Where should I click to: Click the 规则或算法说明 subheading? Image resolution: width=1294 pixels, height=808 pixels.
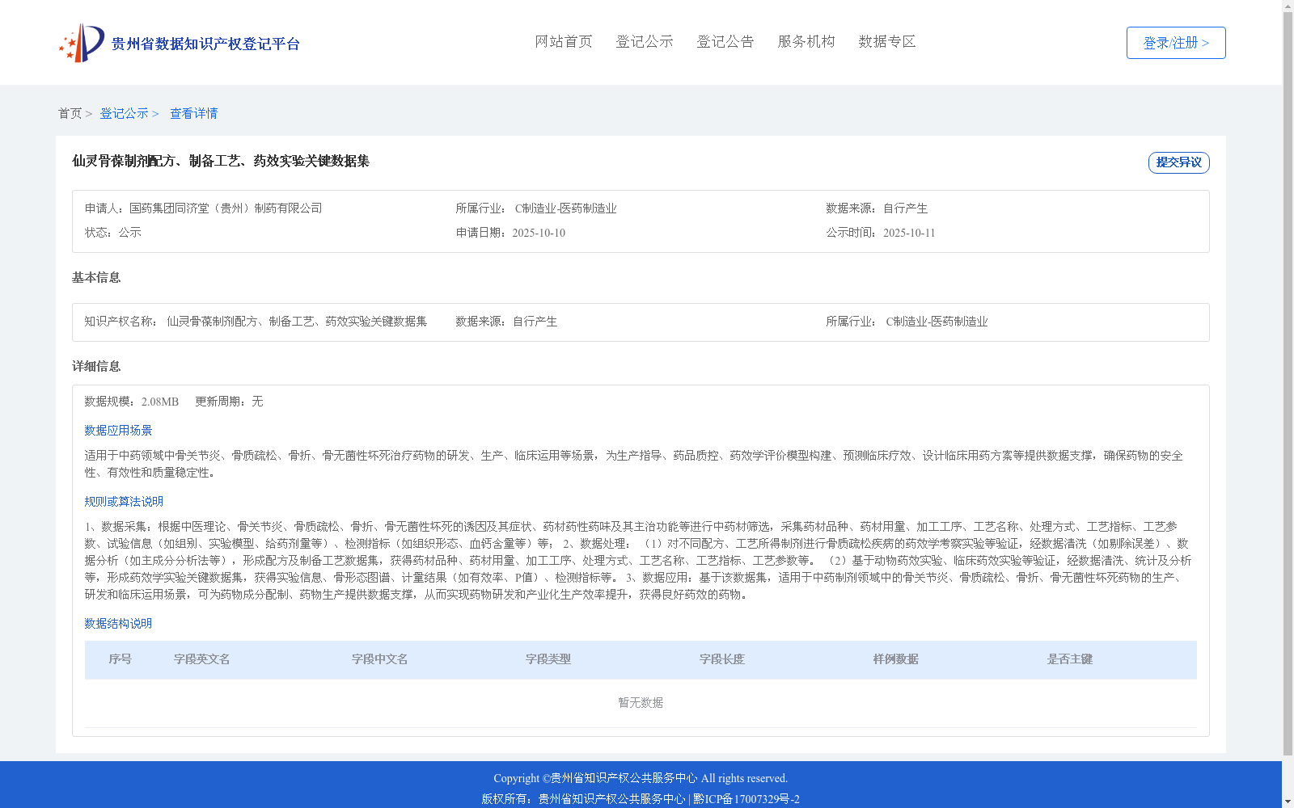point(125,502)
